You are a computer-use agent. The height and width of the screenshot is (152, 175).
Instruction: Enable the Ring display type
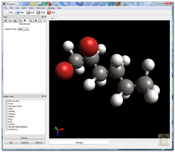coord(7,119)
